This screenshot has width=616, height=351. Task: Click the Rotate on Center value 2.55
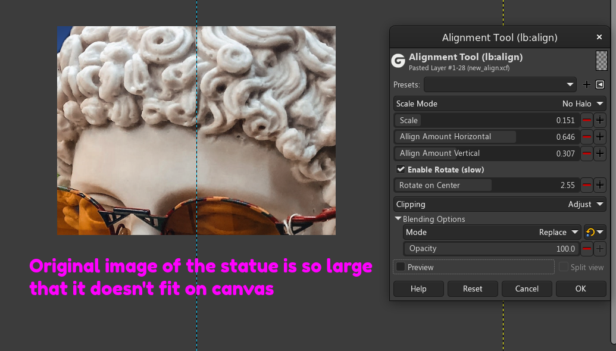pyautogui.click(x=568, y=185)
